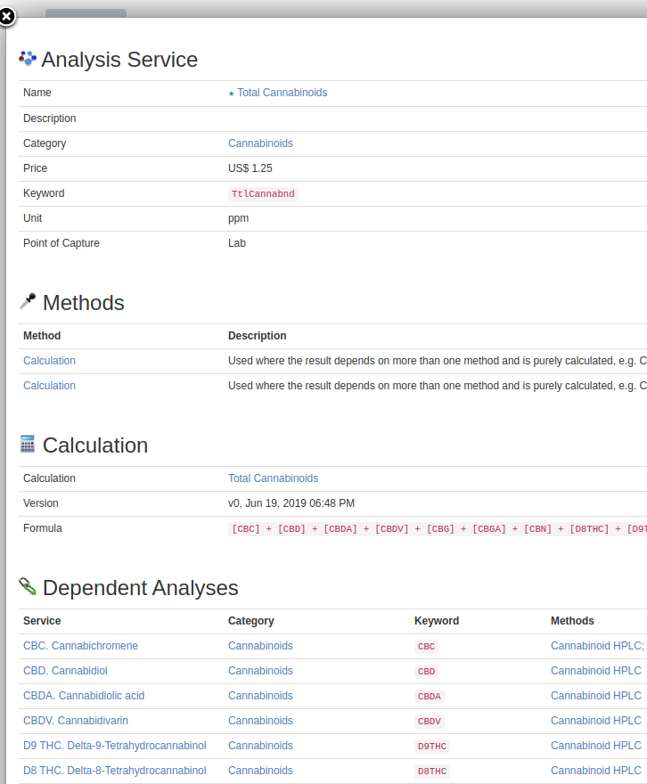Select the blue tab at the top
The height and width of the screenshot is (784, 647).
[x=86, y=14]
